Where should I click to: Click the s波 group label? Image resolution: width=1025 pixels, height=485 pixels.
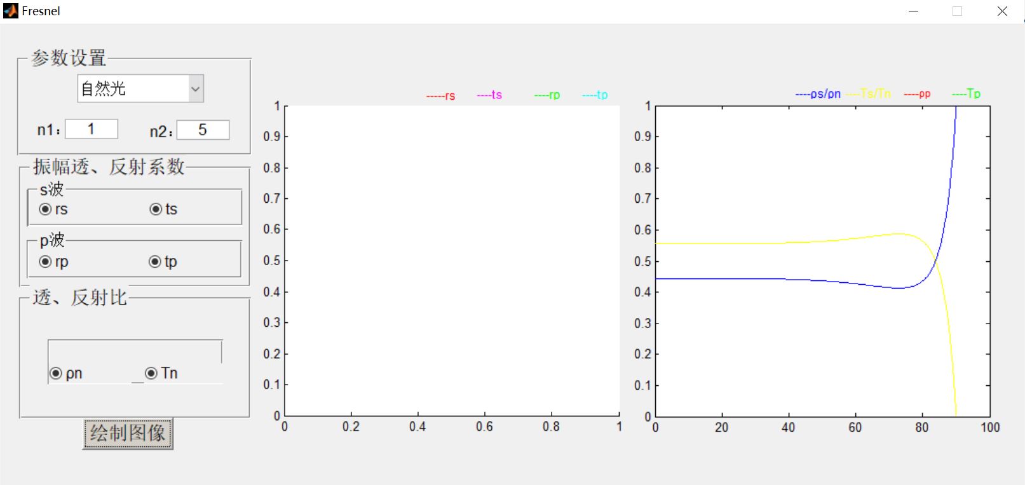pos(51,189)
